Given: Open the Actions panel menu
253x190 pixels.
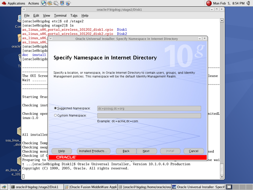Looking at the screenshot, I should click(x=33, y=3).
